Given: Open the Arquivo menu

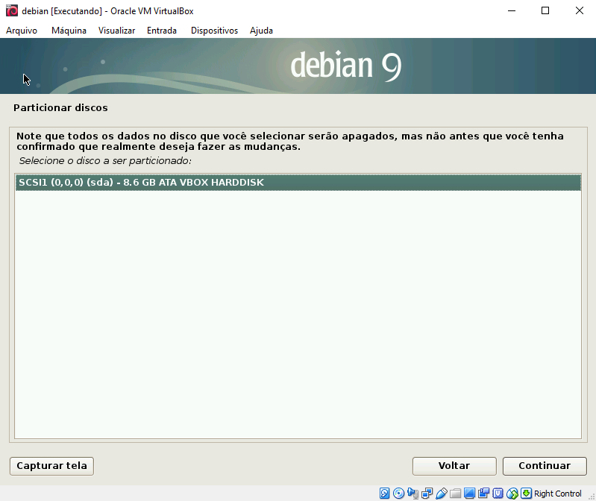Looking at the screenshot, I should 22,31.
